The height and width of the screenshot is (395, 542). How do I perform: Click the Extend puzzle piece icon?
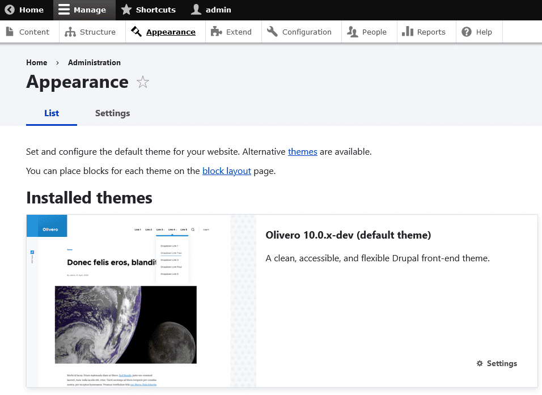pyautogui.click(x=217, y=31)
